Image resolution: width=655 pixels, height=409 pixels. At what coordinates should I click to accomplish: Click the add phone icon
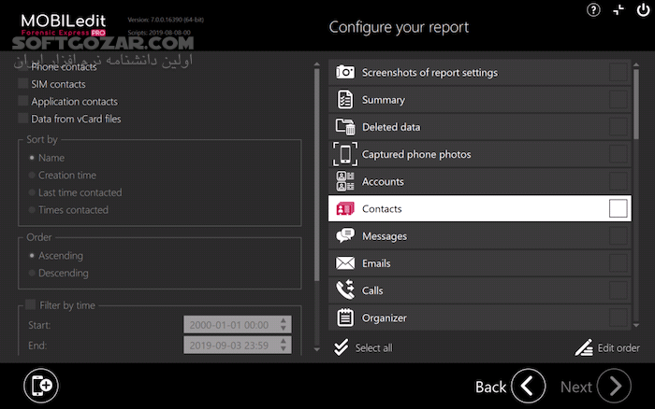click(42, 385)
